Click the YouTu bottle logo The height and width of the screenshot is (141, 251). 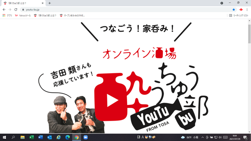(x=156, y=114)
